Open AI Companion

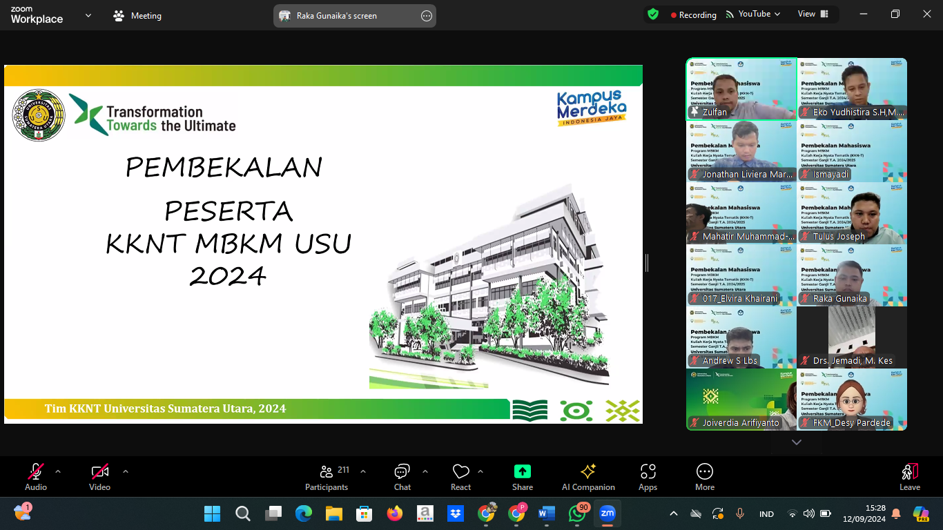click(588, 478)
